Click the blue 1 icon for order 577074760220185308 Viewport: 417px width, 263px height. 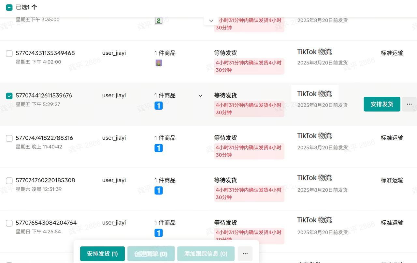click(x=159, y=190)
